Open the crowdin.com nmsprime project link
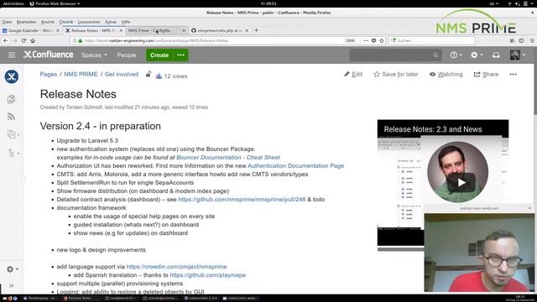537x302 pixels. [x=176, y=267]
